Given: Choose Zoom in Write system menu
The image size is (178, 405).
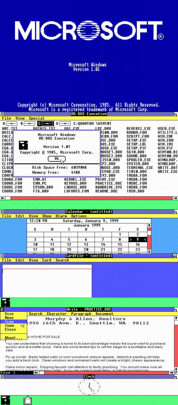Looking at the screenshot, I should click(x=13, y=326).
